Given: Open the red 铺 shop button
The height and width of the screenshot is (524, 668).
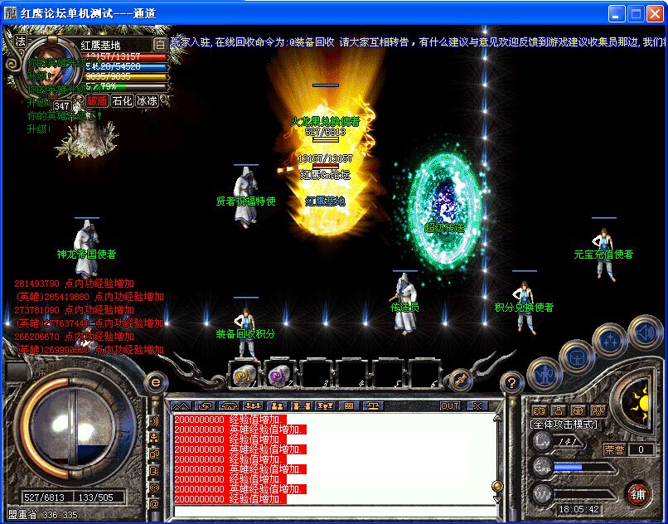Looking at the screenshot, I should (x=637, y=493).
